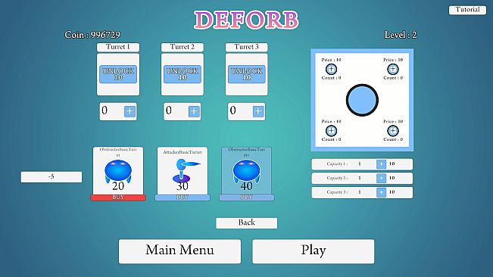Click the Level : 2 indicator

coord(401,35)
